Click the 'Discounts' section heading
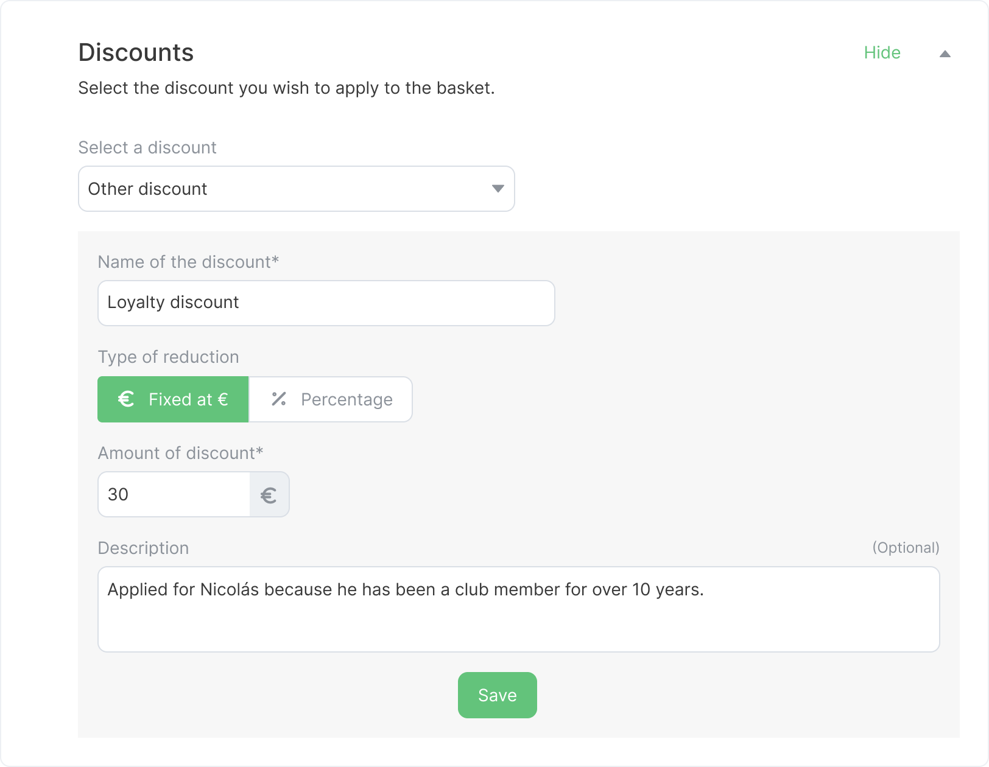Viewport: 989px width, 767px height. click(136, 52)
